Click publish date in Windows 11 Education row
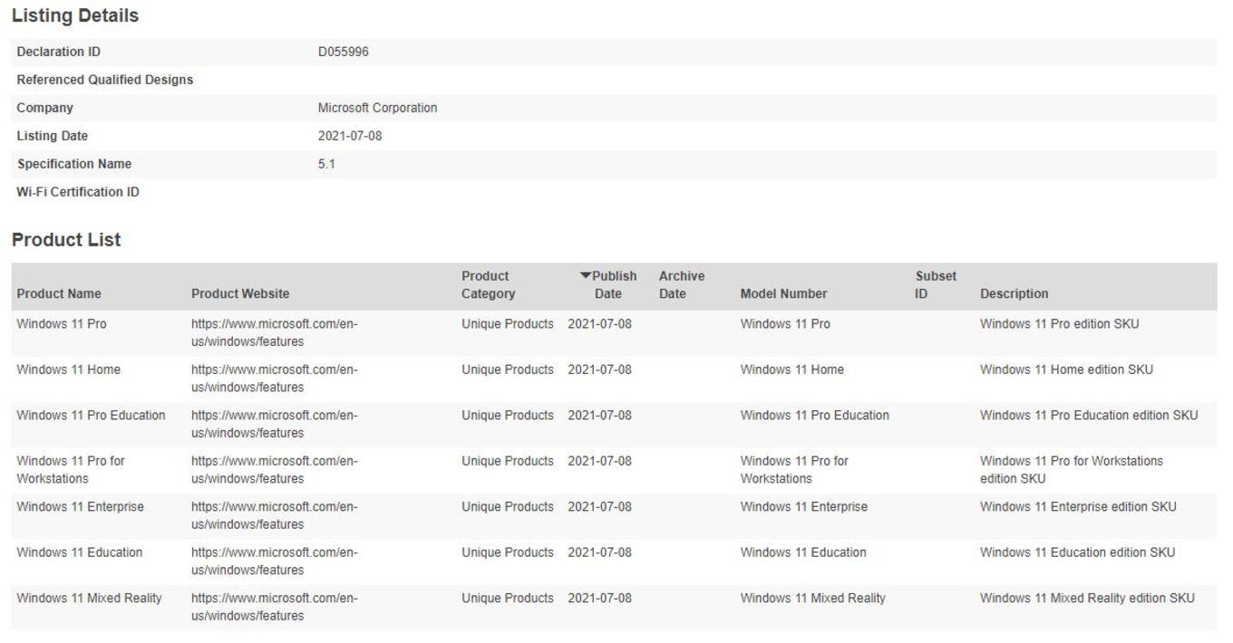This screenshot has width=1233, height=643. pos(599,552)
